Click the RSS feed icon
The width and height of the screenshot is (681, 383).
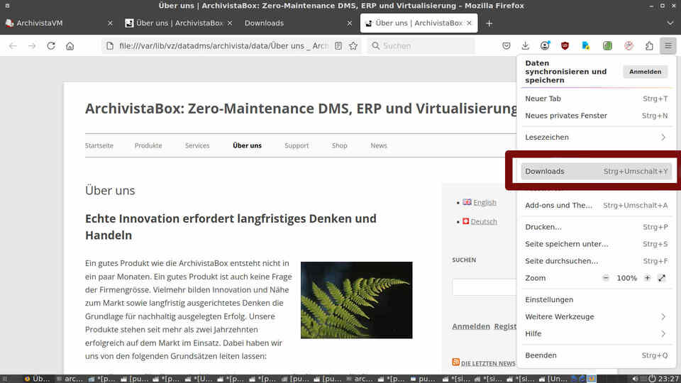455,362
